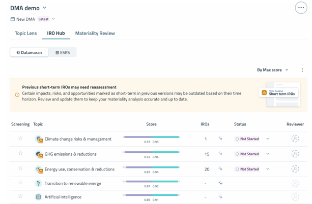Click score bar for Energy use row
This screenshot has height=204, width=312.
coord(152,167)
